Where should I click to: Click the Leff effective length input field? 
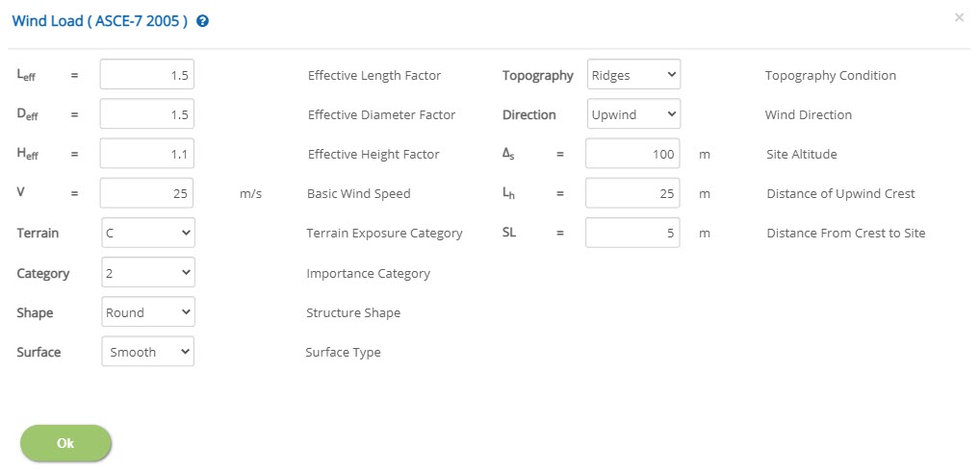(x=147, y=75)
